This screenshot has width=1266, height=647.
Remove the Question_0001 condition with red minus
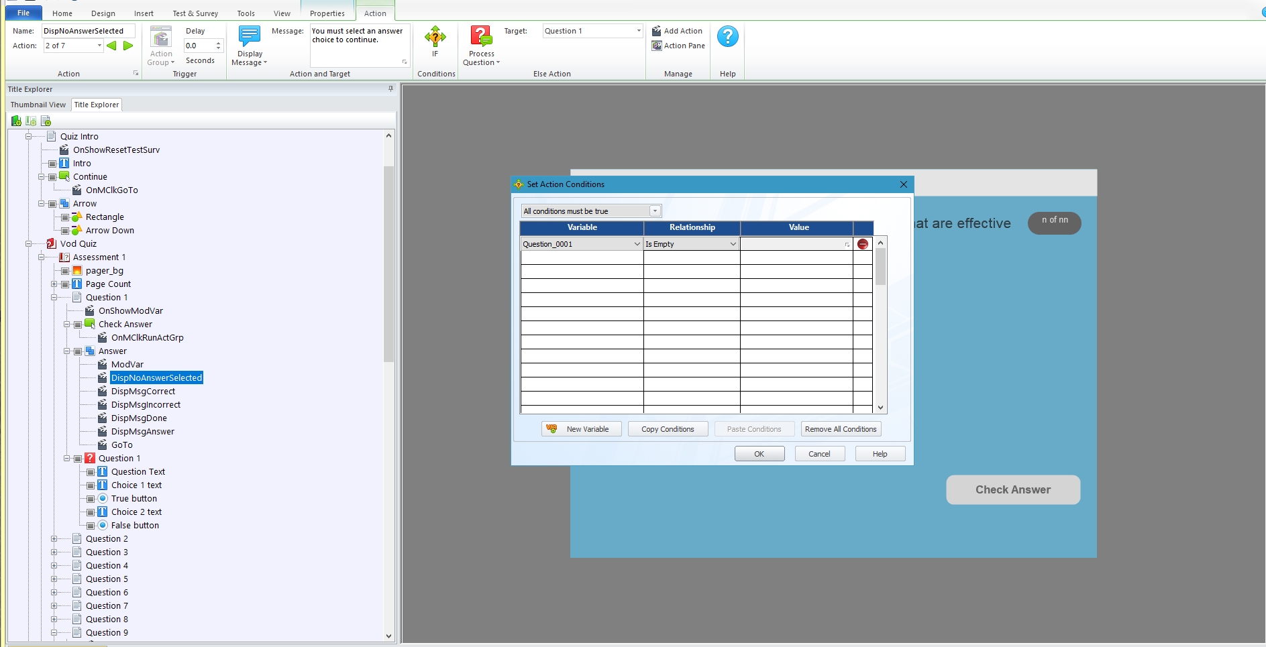coord(863,244)
